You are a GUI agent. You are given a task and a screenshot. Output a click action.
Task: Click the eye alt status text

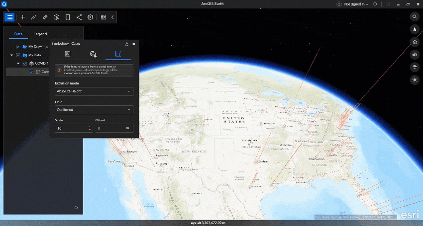click(x=208, y=223)
